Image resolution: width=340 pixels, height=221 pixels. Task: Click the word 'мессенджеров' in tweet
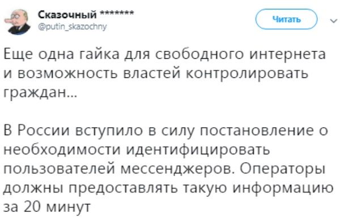177,169
